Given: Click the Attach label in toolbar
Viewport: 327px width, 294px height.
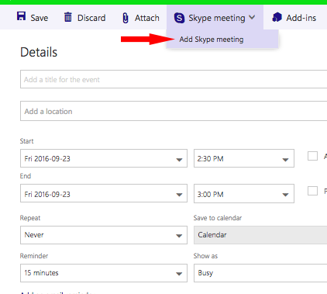Looking at the screenshot, I should (147, 18).
